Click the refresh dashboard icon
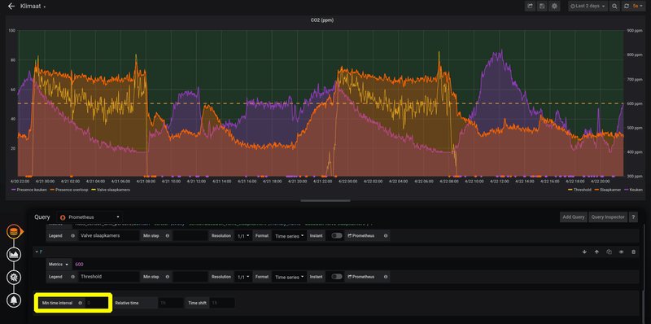This screenshot has width=651, height=324. point(626,7)
